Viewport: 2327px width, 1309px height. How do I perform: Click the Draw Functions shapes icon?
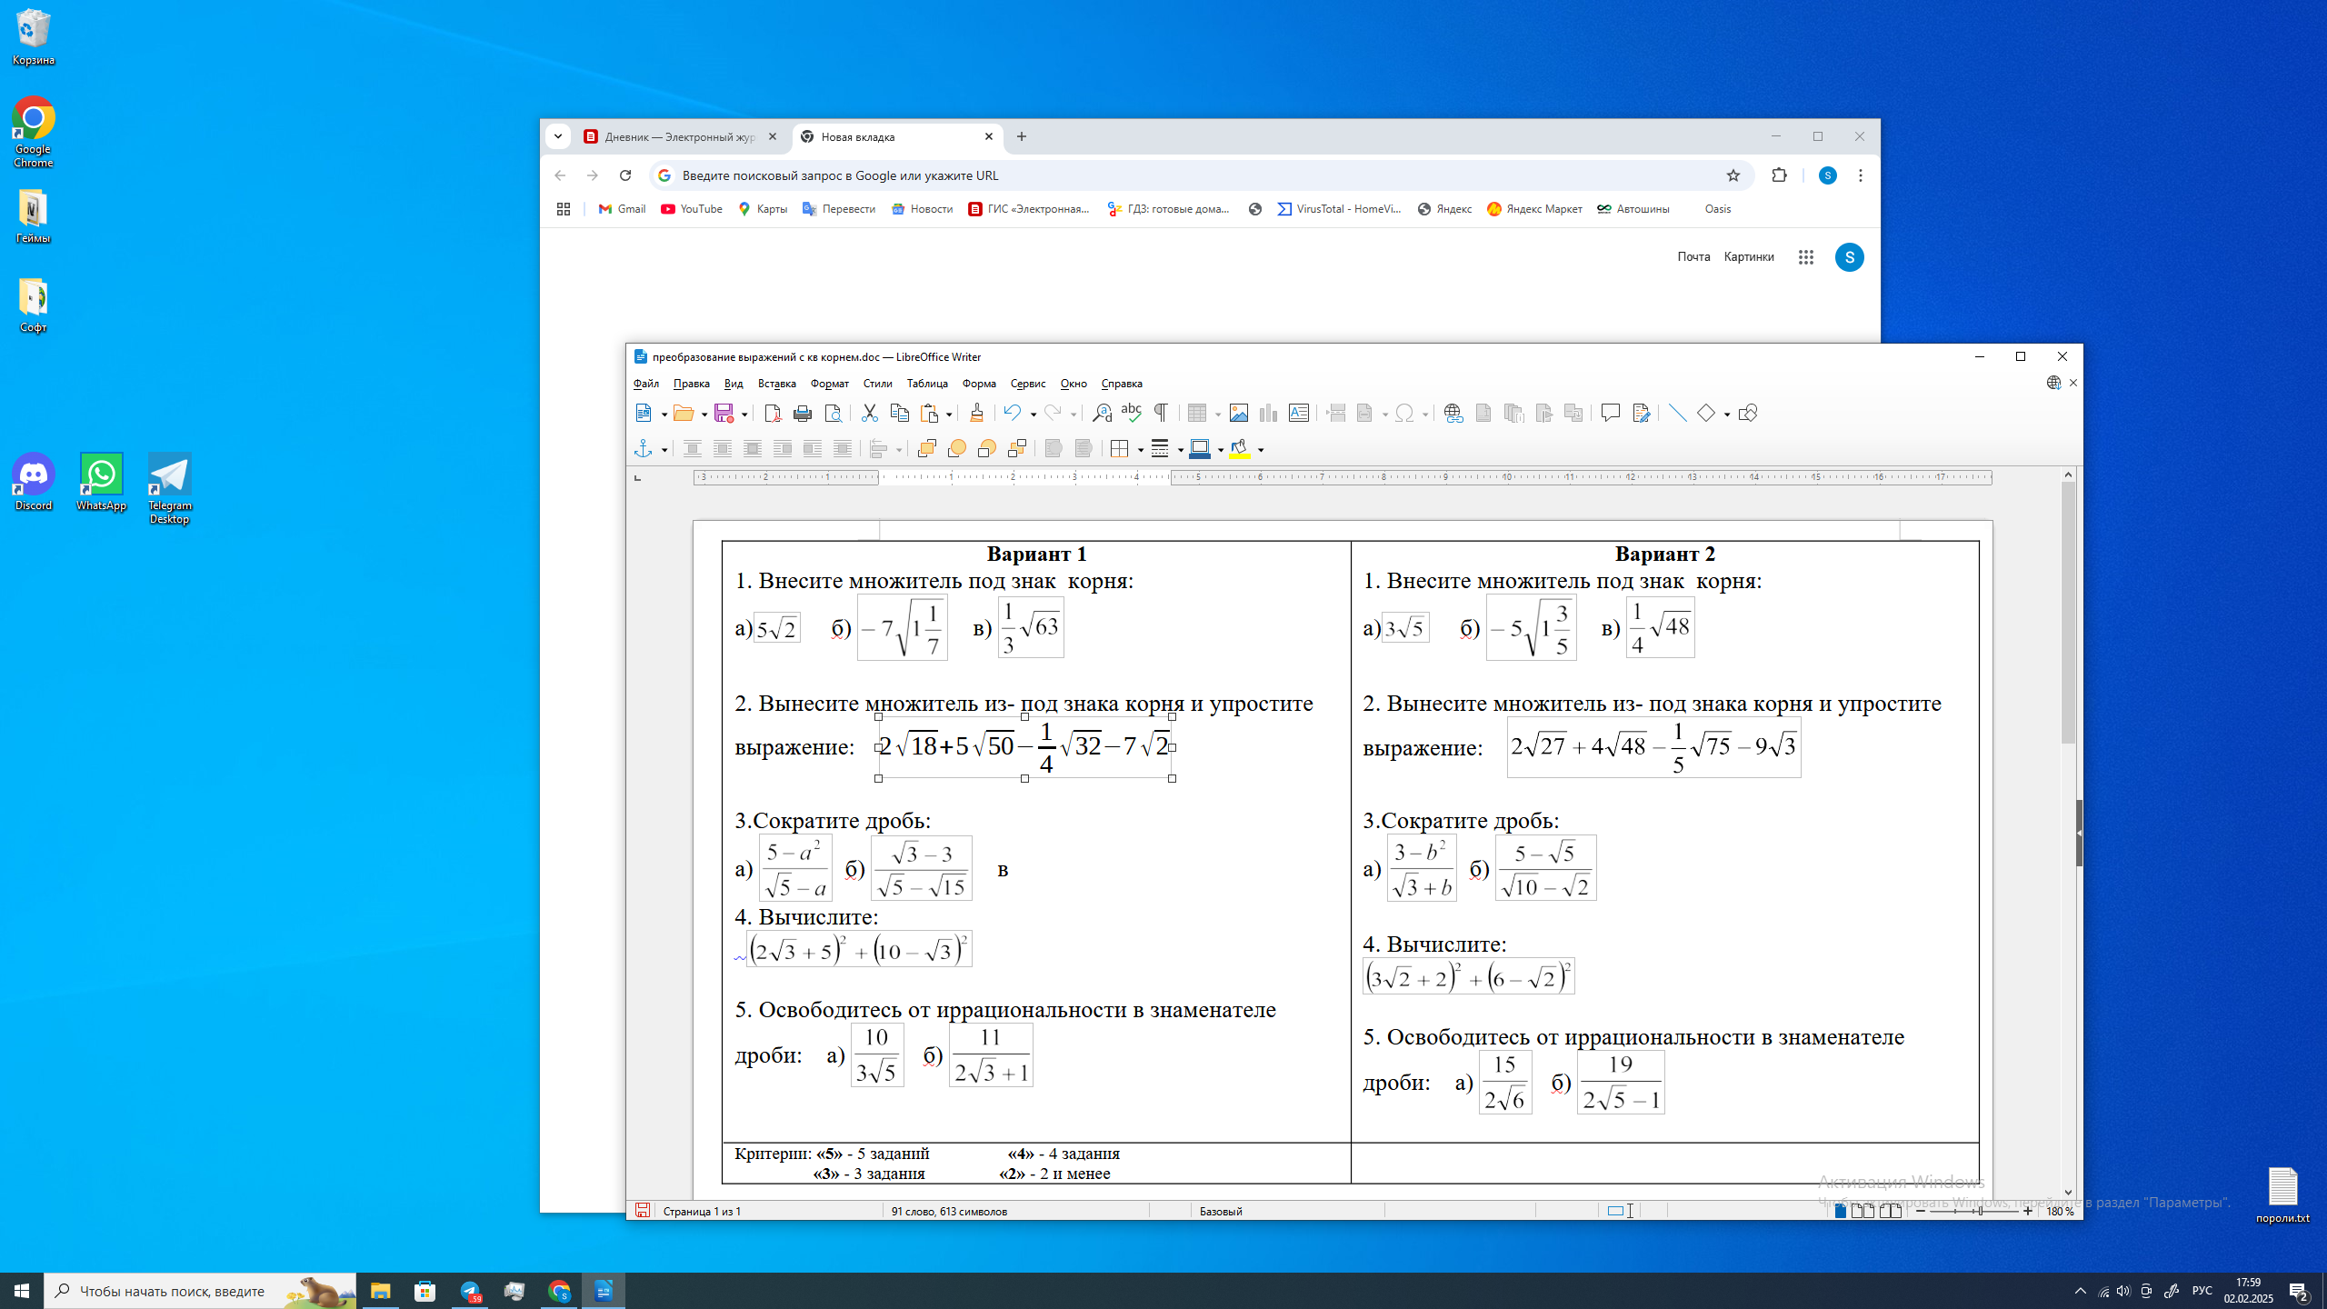tap(1747, 414)
